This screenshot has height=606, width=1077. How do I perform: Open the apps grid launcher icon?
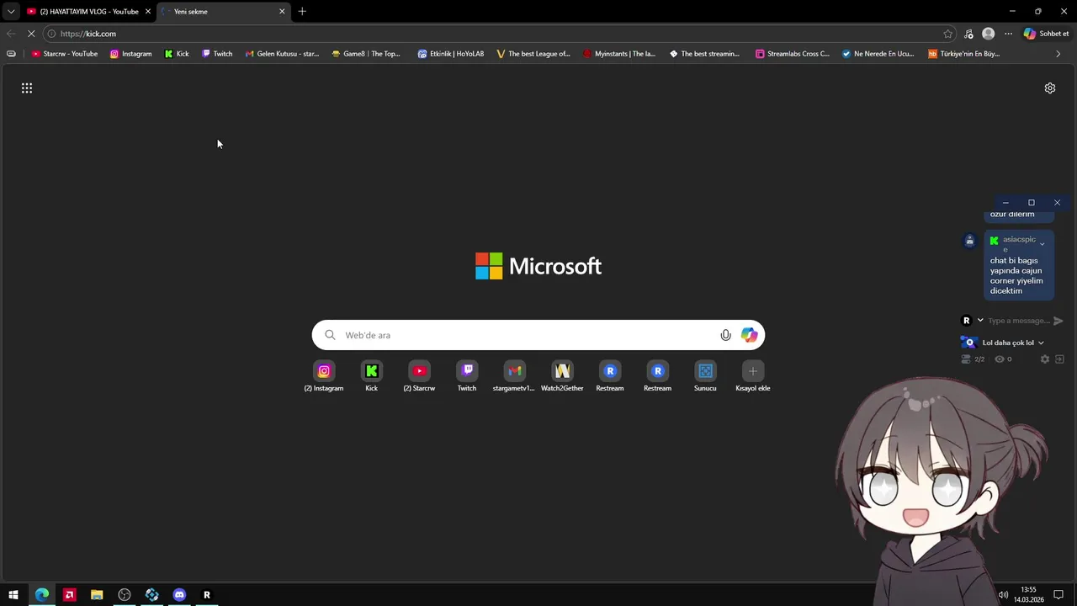click(x=27, y=88)
